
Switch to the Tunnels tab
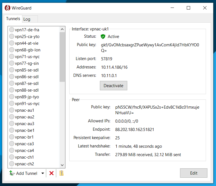coord(13,19)
